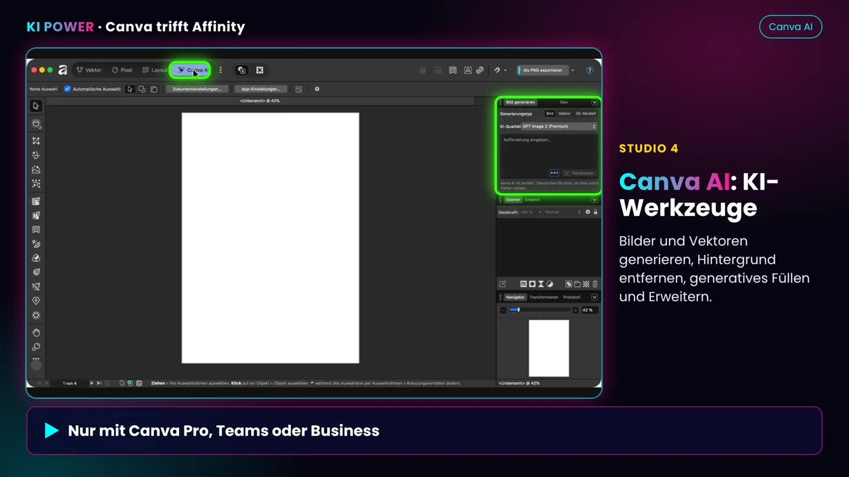Click Dokumenteinstellungen... button
The width and height of the screenshot is (849, 477).
197,89
